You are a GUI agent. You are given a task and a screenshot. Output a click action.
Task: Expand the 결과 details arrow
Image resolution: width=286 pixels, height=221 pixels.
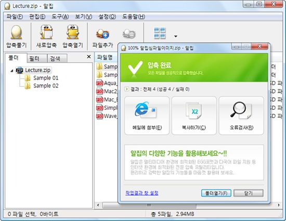coord(126,89)
